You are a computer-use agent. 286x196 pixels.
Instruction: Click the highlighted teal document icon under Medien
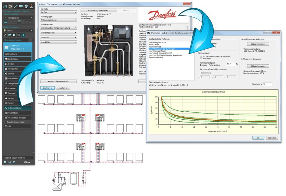pos(23,35)
